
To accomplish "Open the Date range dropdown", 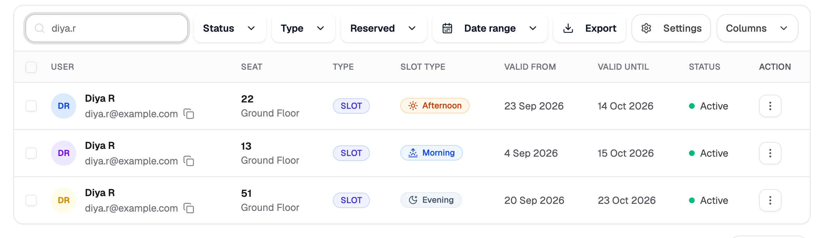I will pyautogui.click(x=490, y=28).
